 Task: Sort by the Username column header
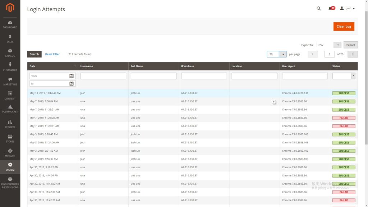(x=103, y=66)
